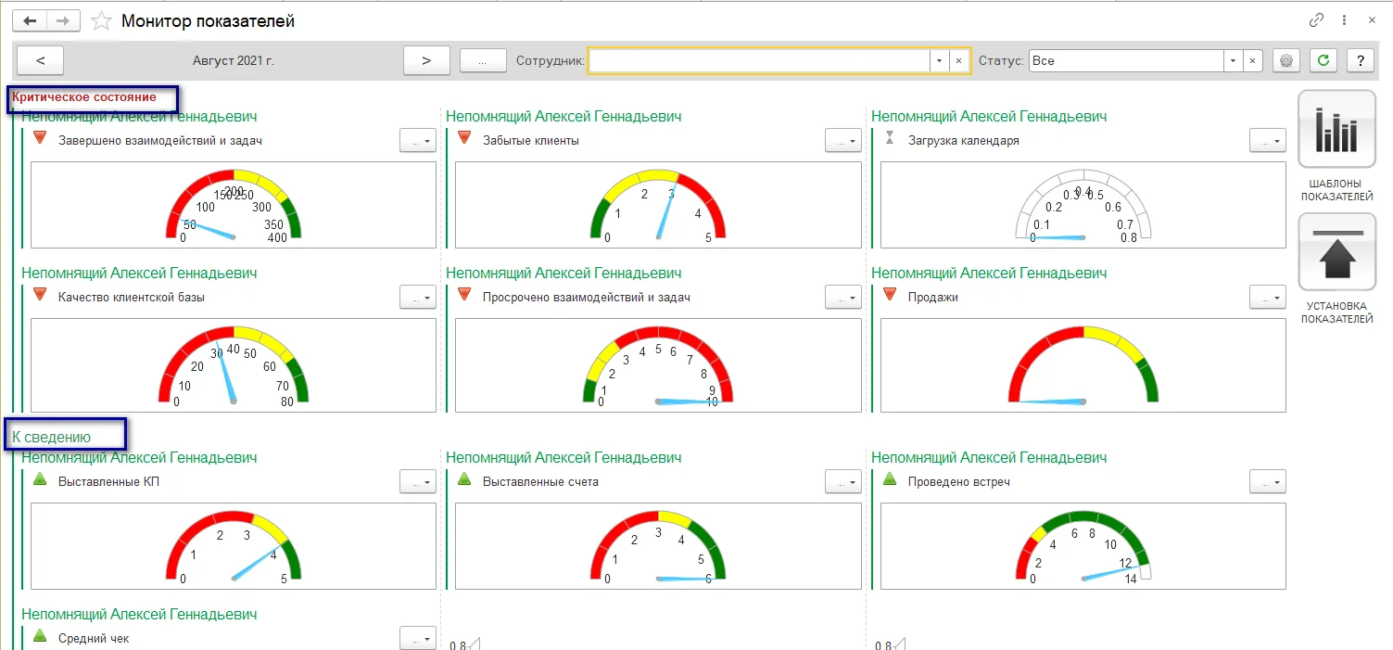Click the Забытые клиенты gauge chart
The width and height of the screenshot is (1393, 650).
tap(659, 205)
